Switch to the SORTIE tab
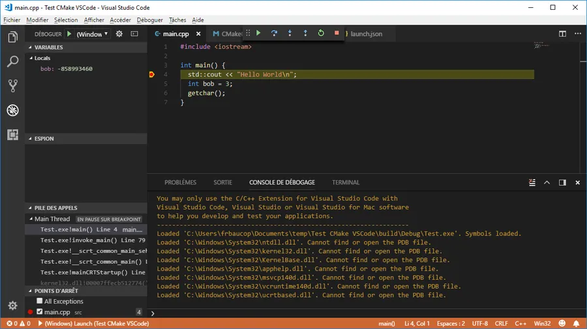The width and height of the screenshot is (587, 329). (223, 182)
